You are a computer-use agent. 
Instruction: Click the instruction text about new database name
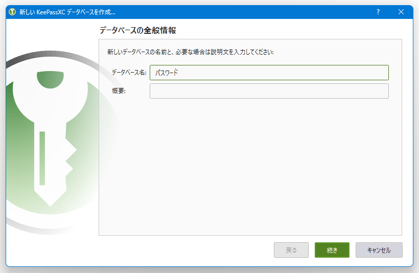tap(191, 52)
